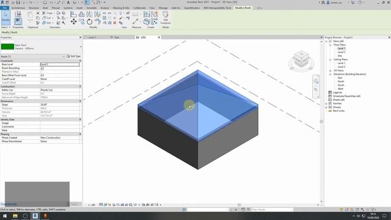Click the Save icon in quick access toolbar

pos(18,2)
